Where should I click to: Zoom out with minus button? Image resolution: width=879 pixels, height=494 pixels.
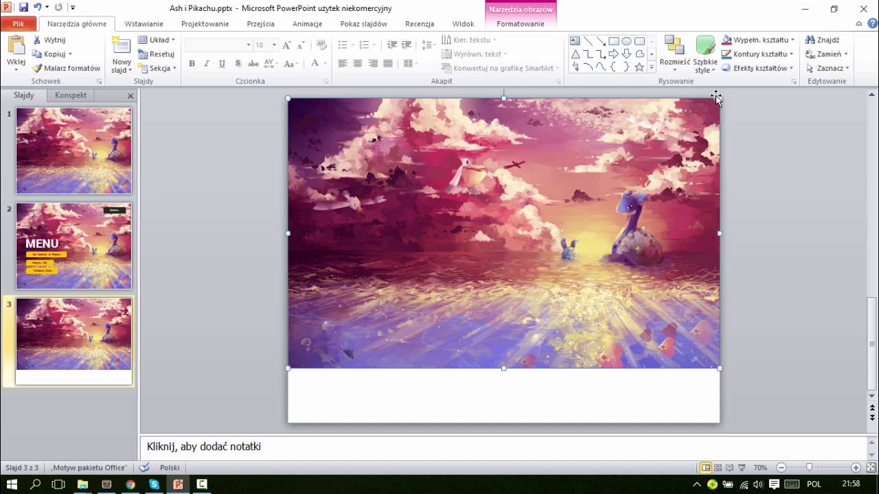click(x=781, y=468)
